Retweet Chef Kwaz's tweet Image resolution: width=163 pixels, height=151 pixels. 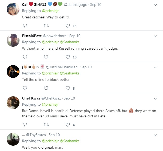(46, 125)
